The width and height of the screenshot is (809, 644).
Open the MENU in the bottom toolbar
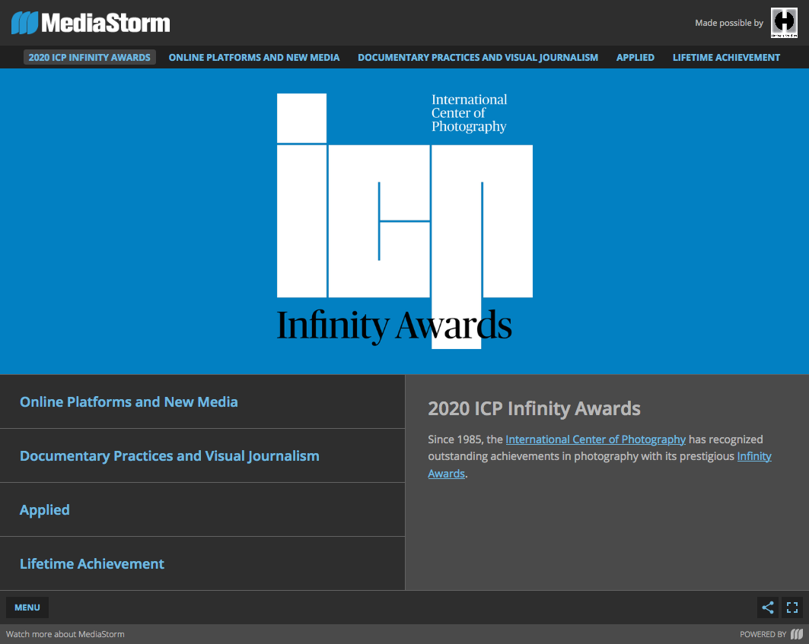[27, 608]
